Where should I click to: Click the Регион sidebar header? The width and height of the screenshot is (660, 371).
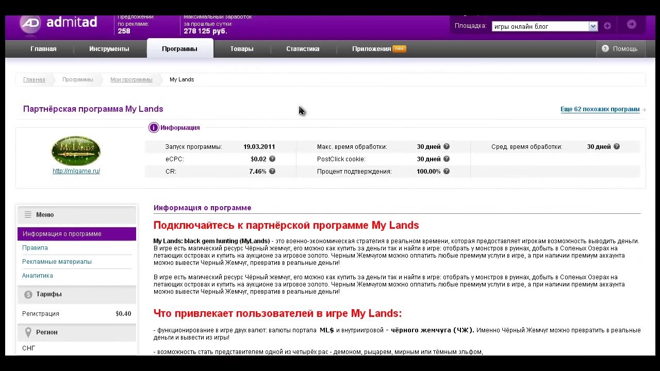[x=77, y=332]
